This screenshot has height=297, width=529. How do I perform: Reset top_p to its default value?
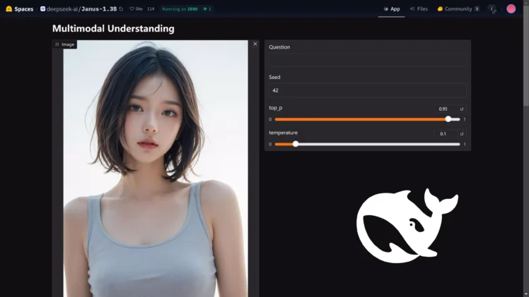[462, 109]
